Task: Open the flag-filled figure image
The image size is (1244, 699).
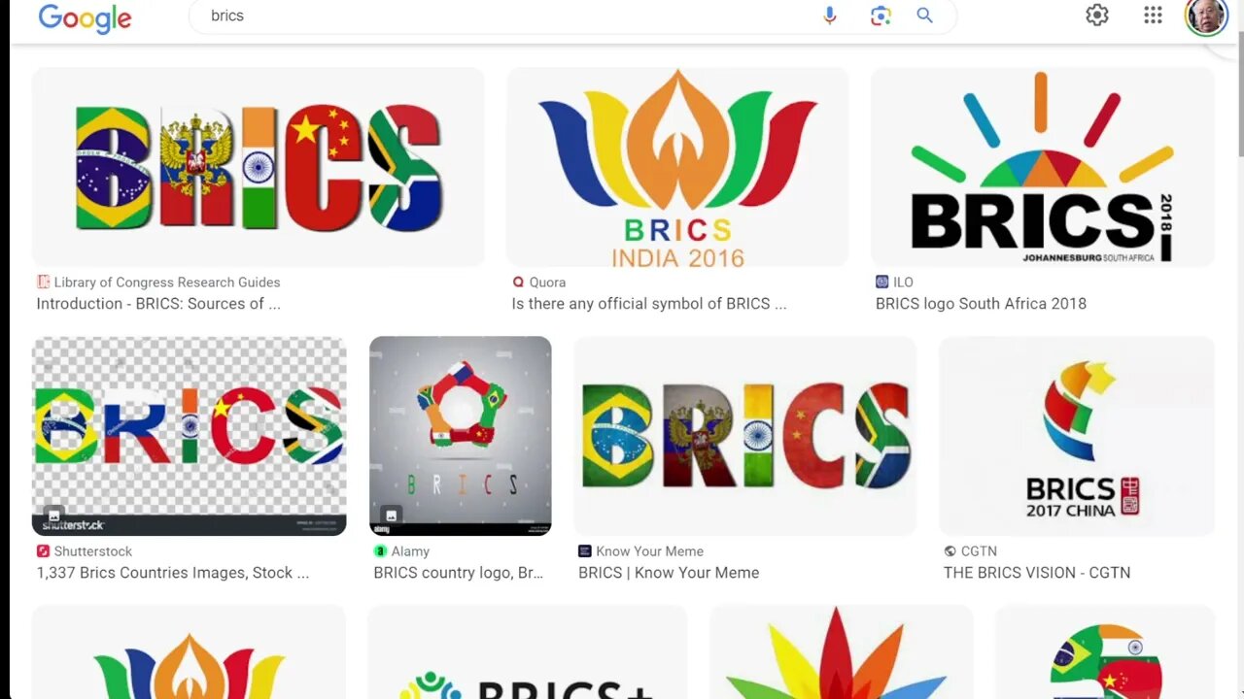Action: coord(1105,652)
